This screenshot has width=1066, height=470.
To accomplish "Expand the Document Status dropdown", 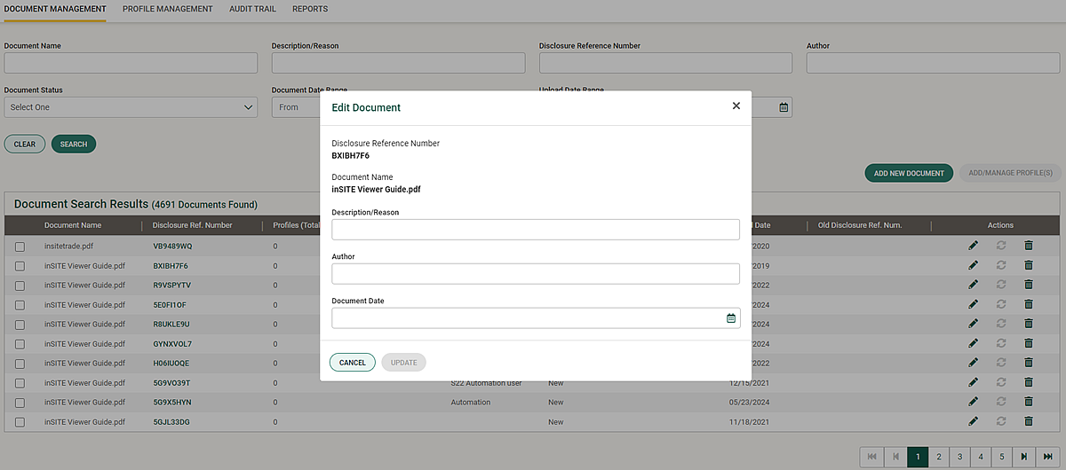I will point(131,107).
